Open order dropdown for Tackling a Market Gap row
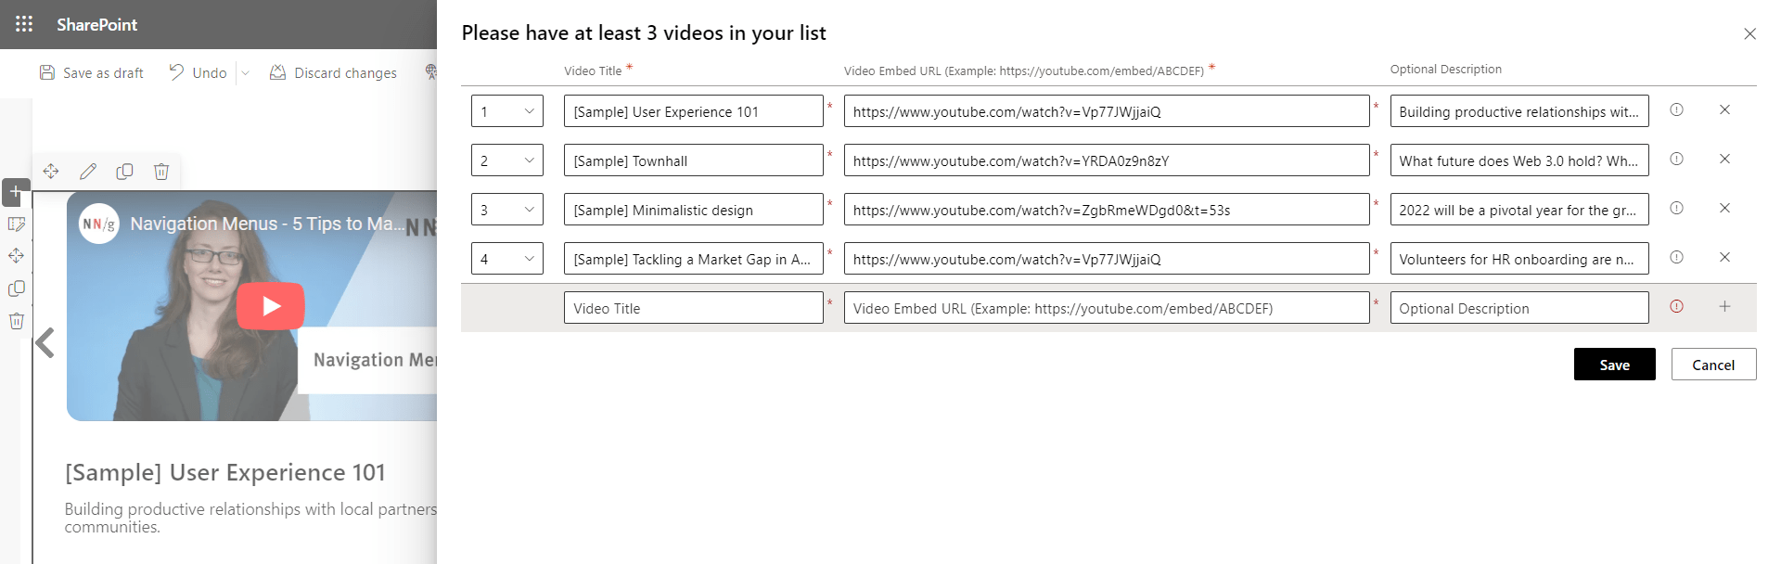The image size is (1781, 564). coord(506,259)
